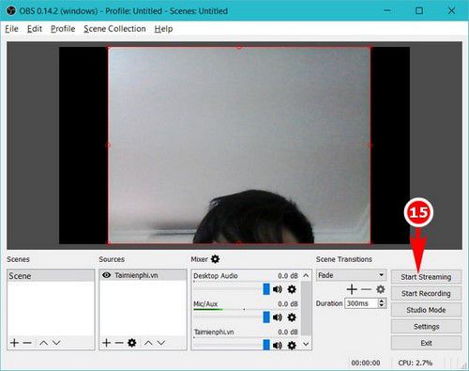
Task: Click the Exit button
Action: [426, 343]
